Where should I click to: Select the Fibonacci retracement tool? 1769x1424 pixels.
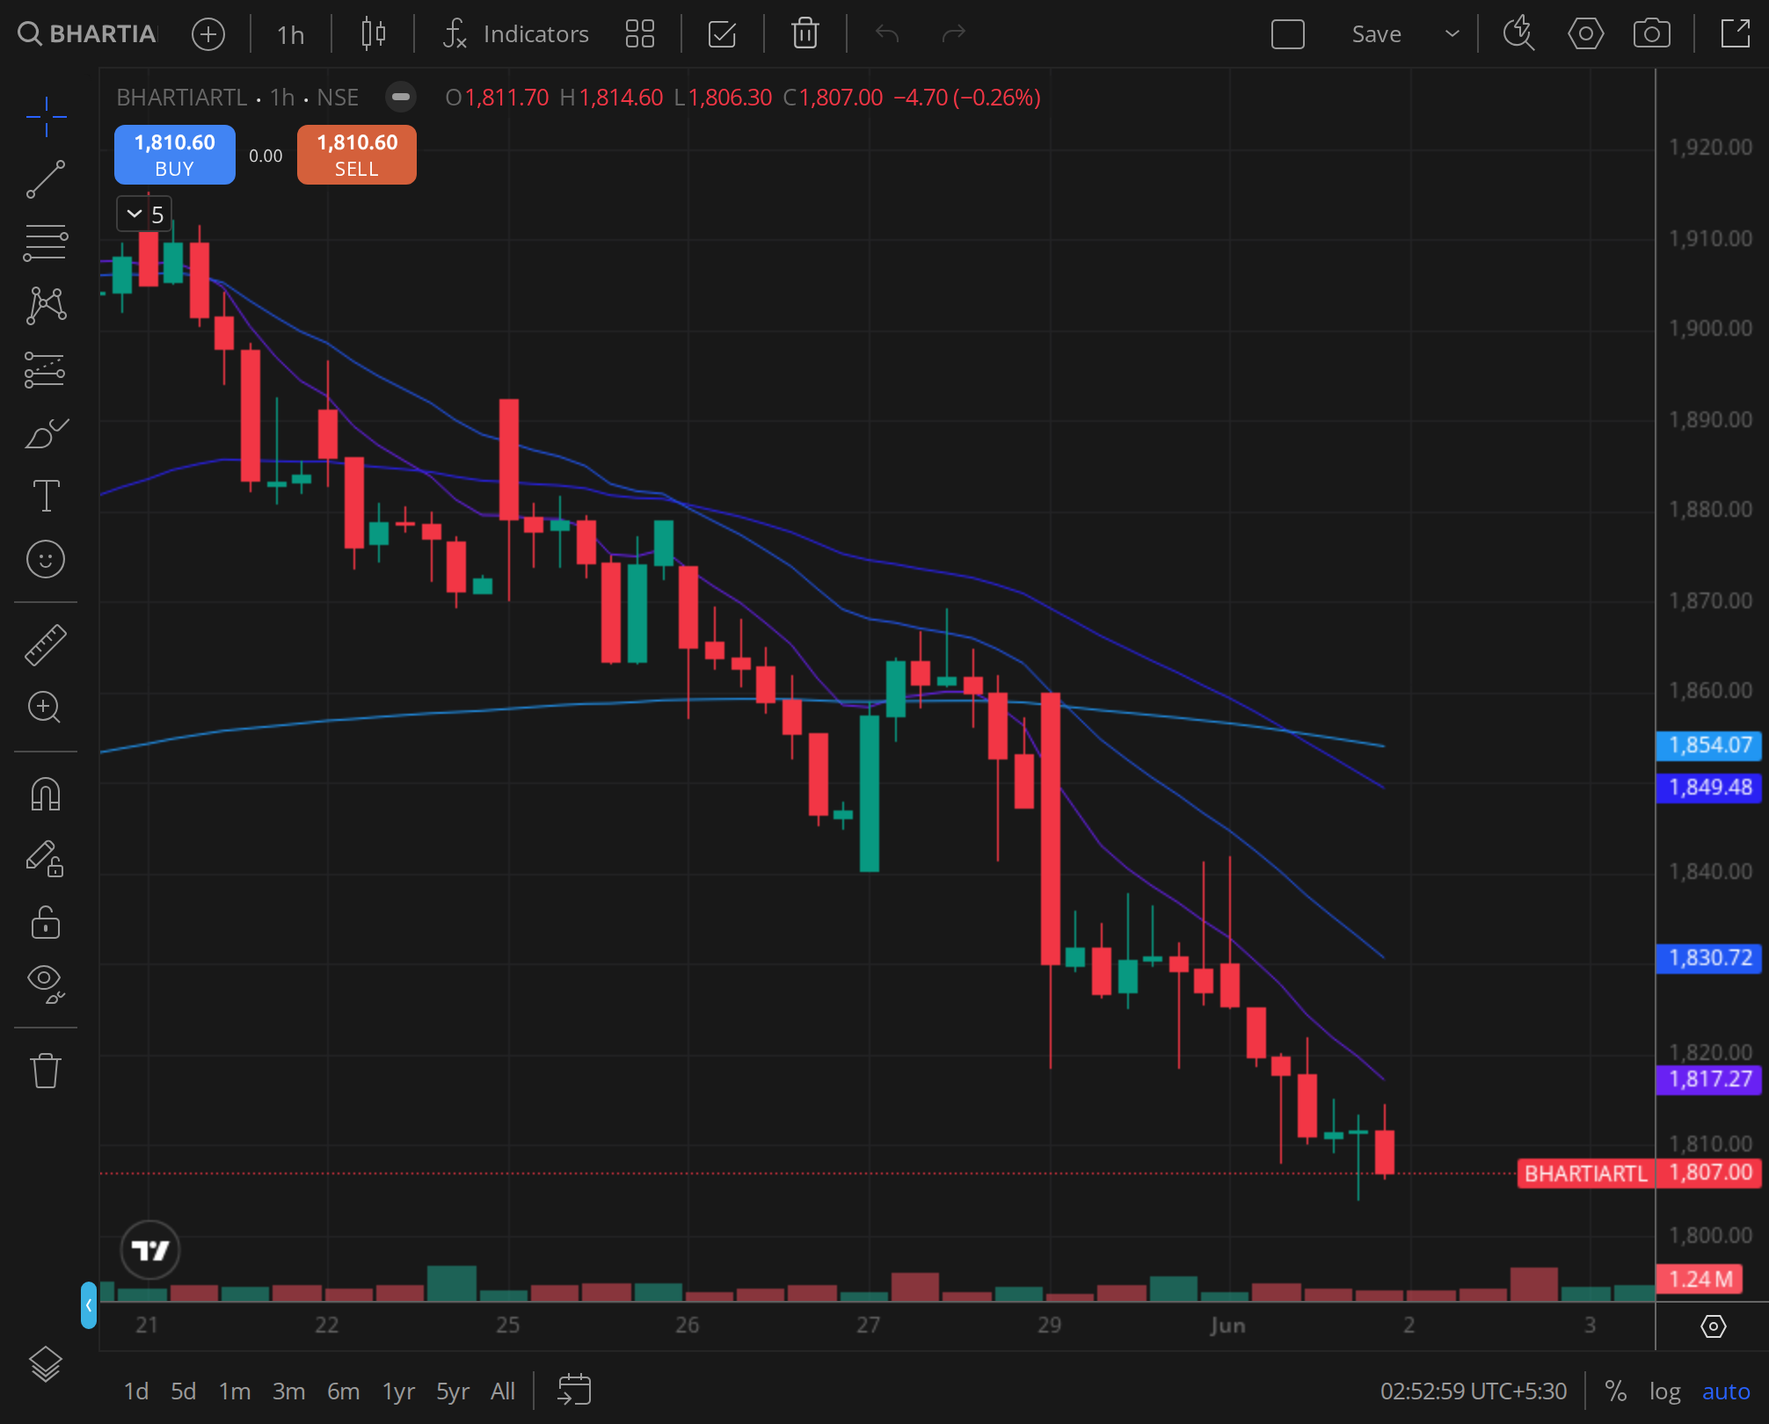(46, 243)
